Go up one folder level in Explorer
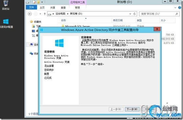This screenshot has width=183, height=120. click(x=45, y=14)
